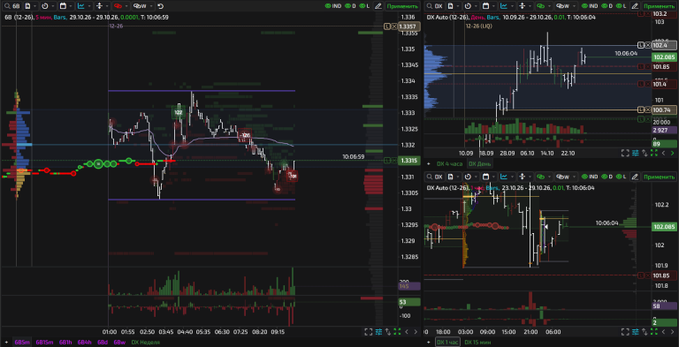Viewport: 679px width, 347px height.
Task: Toggle L levels visibility eye in the 6B chart toolbar
Action: [365, 6]
